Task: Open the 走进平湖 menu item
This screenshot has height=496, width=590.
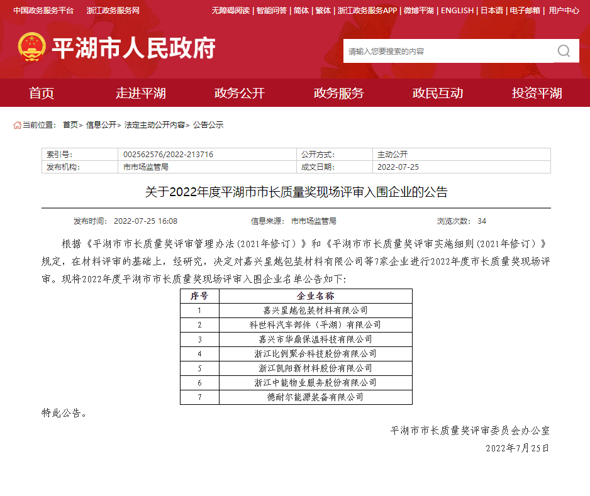Action: [140, 93]
